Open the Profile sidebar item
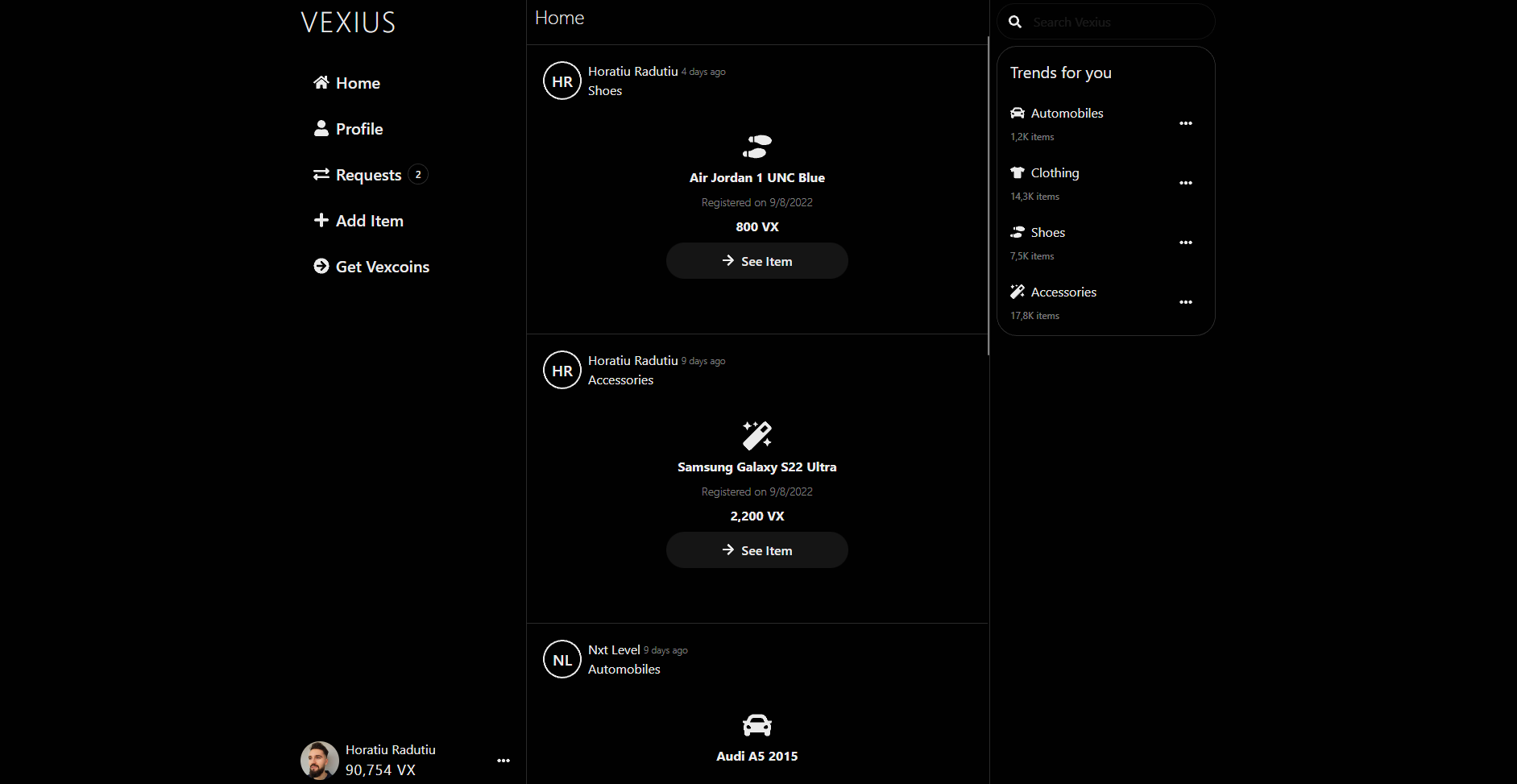This screenshot has width=1517, height=784. tap(348, 129)
